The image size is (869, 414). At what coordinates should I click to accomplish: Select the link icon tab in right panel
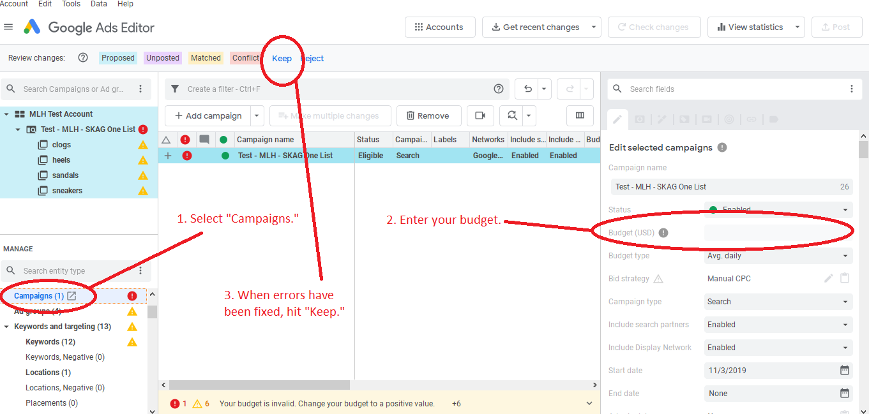click(x=752, y=119)
